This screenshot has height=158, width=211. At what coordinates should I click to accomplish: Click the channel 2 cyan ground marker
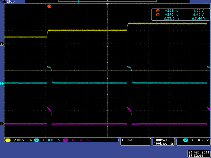click(2, 83)
